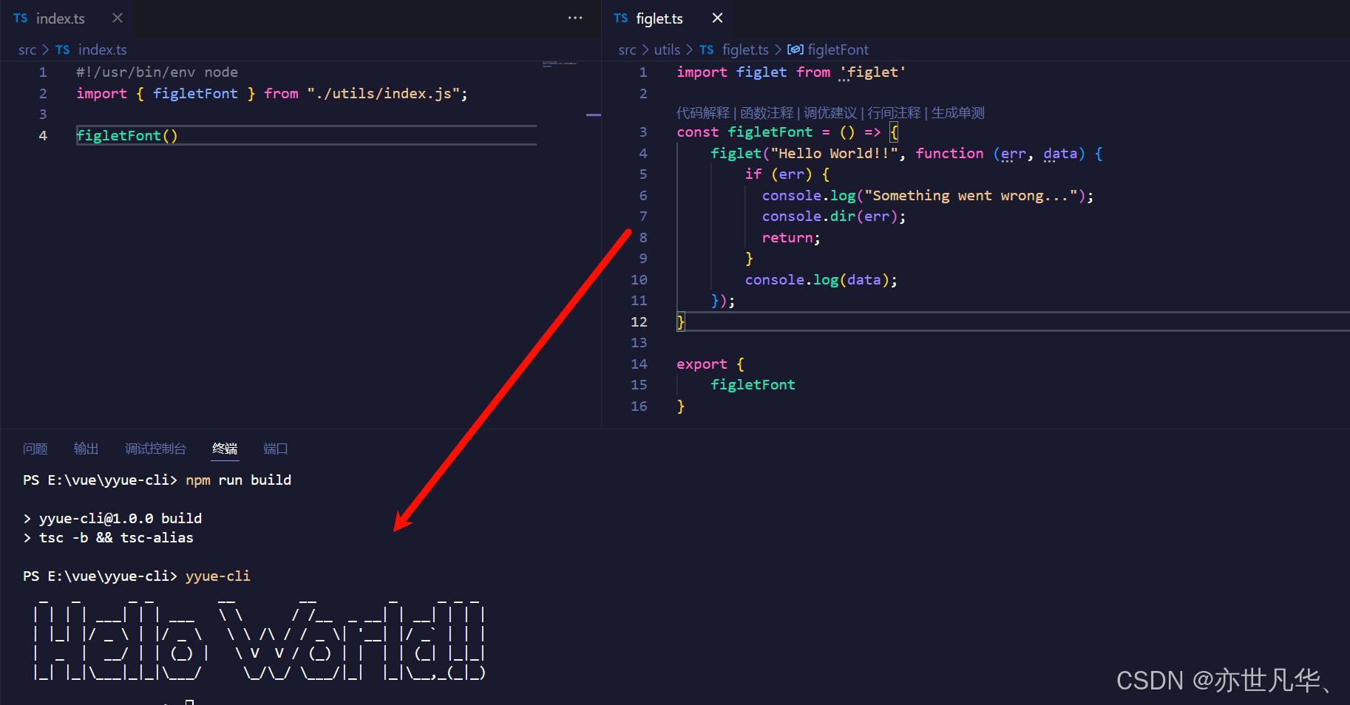
Task: Click the figletFont() call on line 4
Action: click(127, 136)
